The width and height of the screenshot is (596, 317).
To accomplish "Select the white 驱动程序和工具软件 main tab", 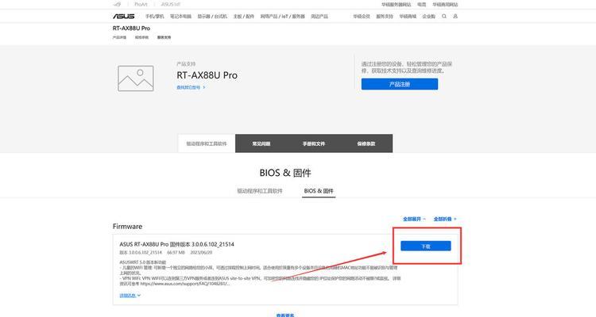I will [x=207, y=143].
